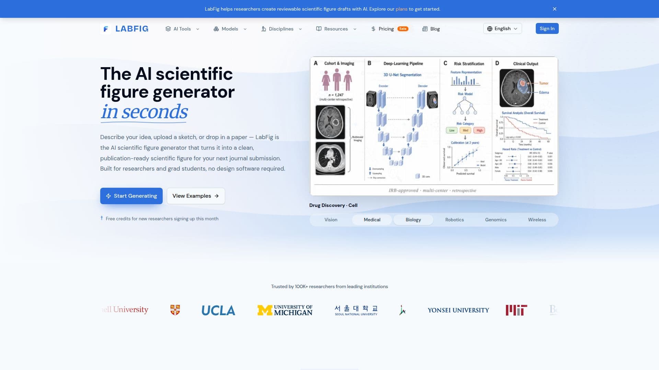Select the Medical example tab
Image resolution: width=659 pixels, height=370 pixels.
pyautogui.click(x=372, y=220)
